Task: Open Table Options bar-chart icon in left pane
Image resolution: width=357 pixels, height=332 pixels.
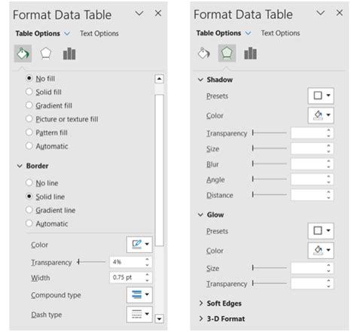Action: point(69,53)
